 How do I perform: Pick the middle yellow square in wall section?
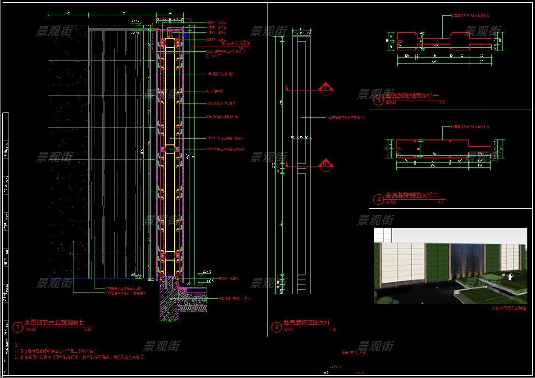click(170, 149)
